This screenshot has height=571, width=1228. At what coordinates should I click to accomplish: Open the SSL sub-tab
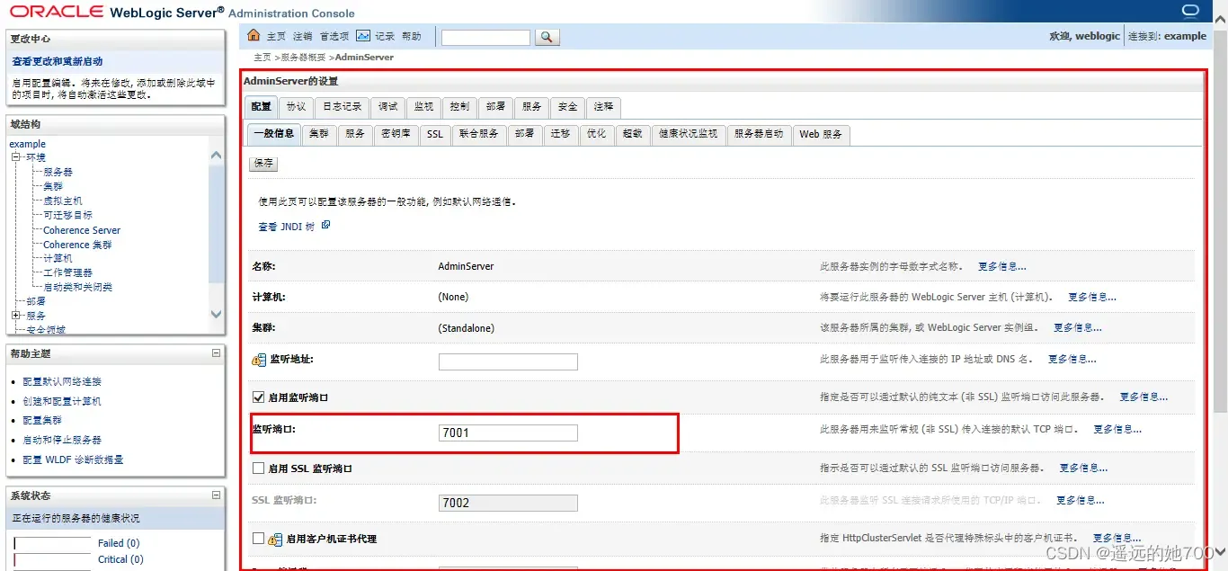point(435,134)
